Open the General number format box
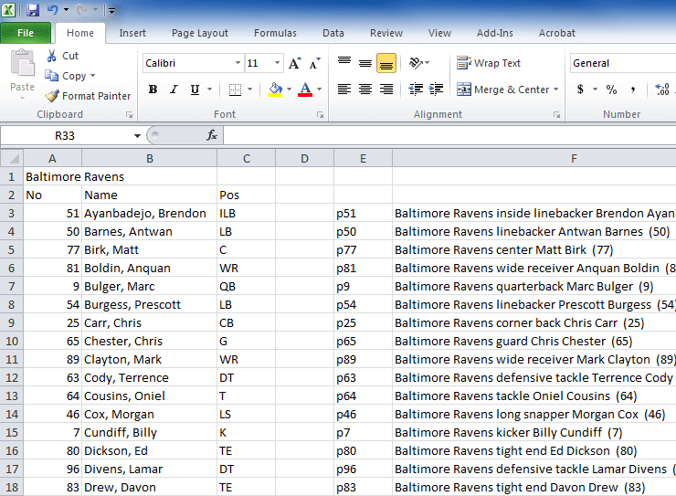This screenshot has height=496, width=676. (622, 63)
